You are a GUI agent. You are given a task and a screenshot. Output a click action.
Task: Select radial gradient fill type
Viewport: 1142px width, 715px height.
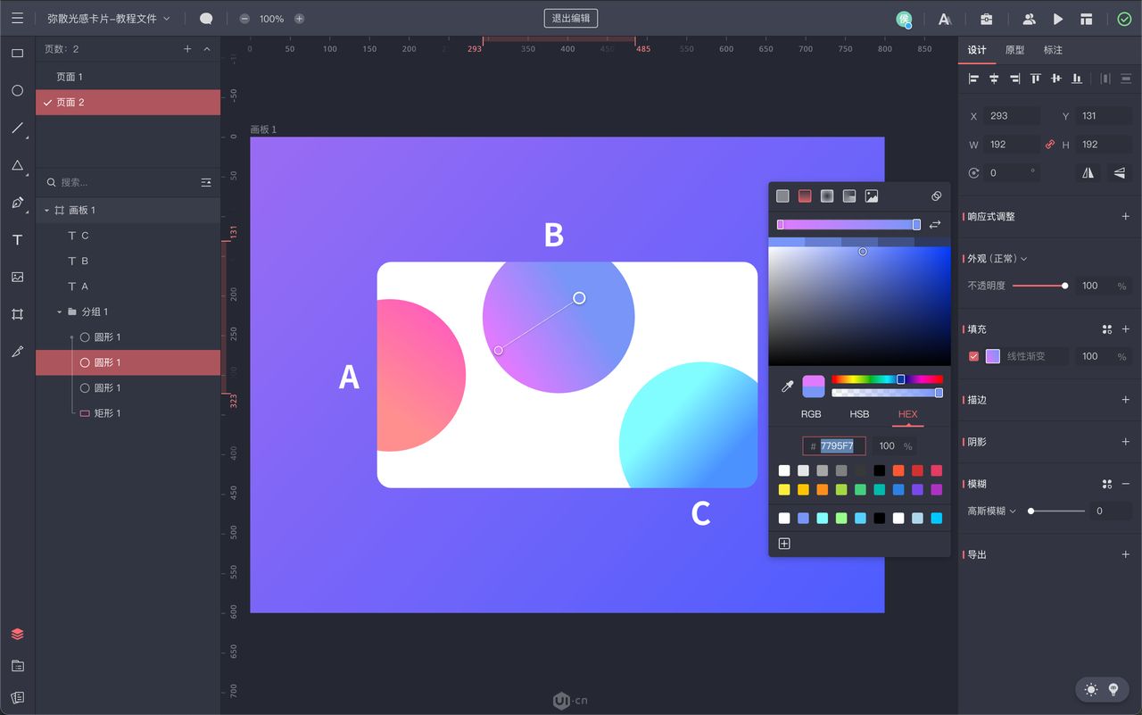coord(827,196)
